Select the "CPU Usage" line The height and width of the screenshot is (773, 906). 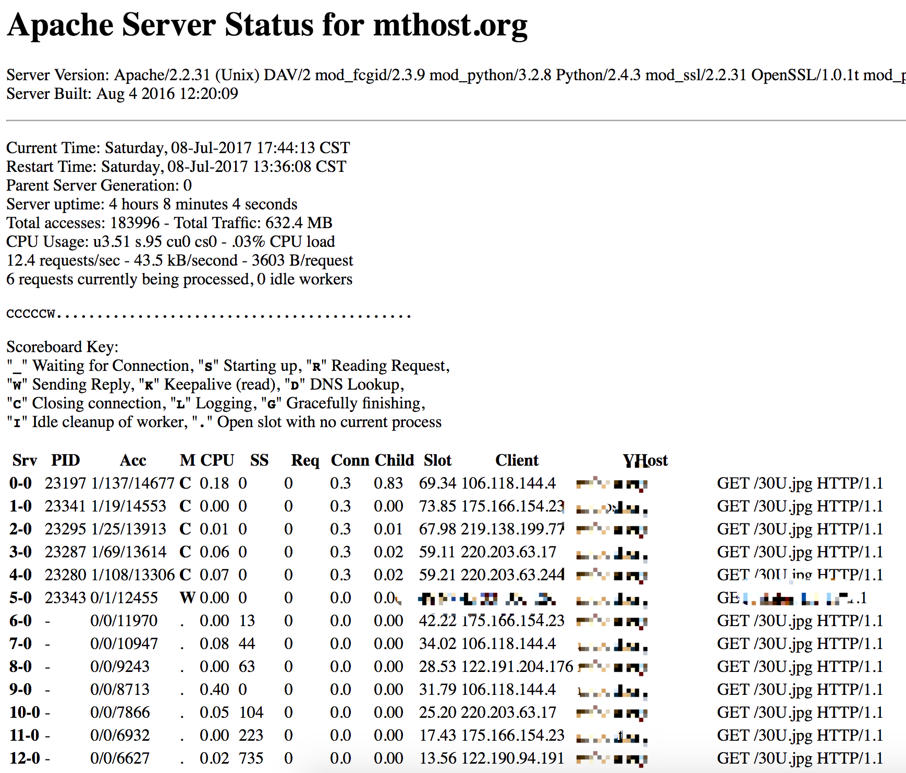pos(170,242)
